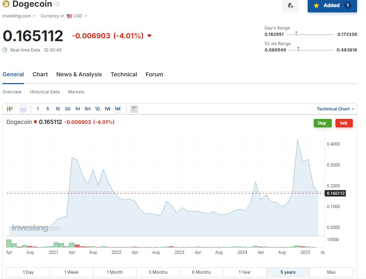
Task: Switch to the Technical tab
Action: 124,74
